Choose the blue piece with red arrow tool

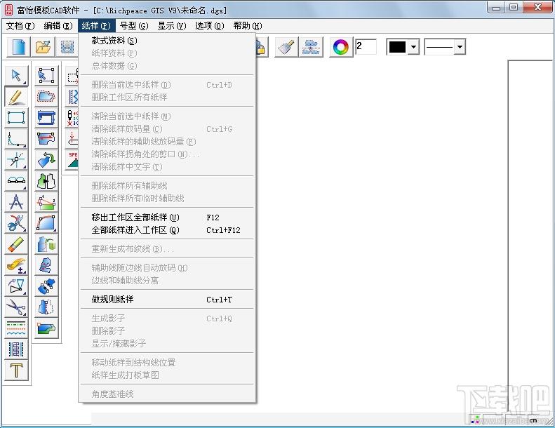tap(46, 138)
